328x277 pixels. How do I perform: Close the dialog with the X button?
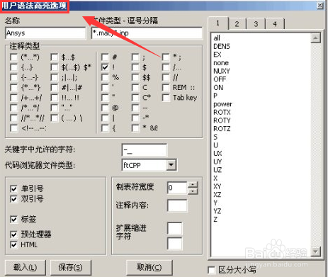click(x=320, y=5)
